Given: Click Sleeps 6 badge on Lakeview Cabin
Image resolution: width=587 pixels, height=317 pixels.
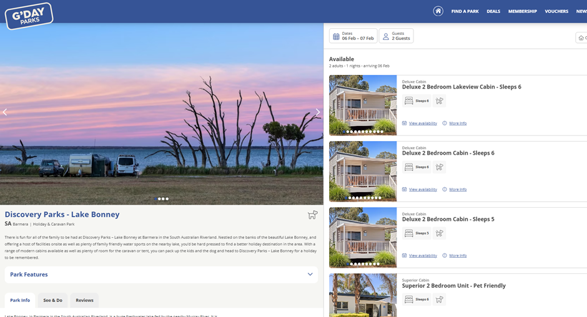Looking at the screenshot, I should [417, 100].
